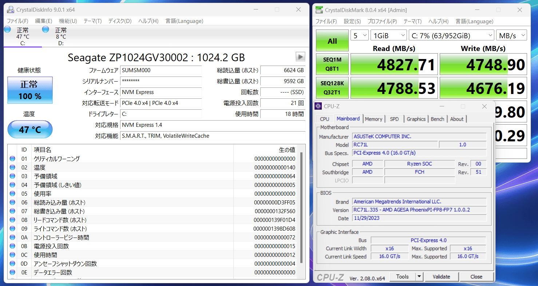Image resolution: width=538 pixels, height=286 pixels.
Task: Switch to the CPU tab in CPU-Z
Action: click(325, 119)
